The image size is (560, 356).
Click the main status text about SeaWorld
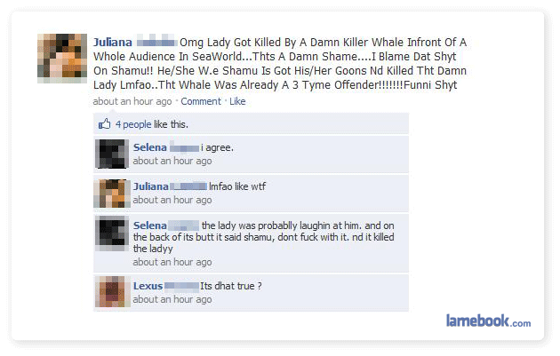(x=280, y=64)
